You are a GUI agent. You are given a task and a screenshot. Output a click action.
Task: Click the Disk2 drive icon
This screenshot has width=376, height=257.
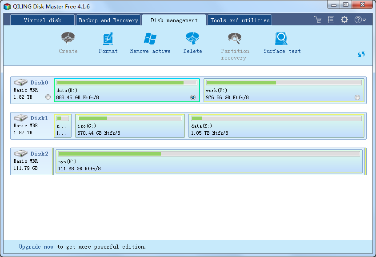[20, 153]
